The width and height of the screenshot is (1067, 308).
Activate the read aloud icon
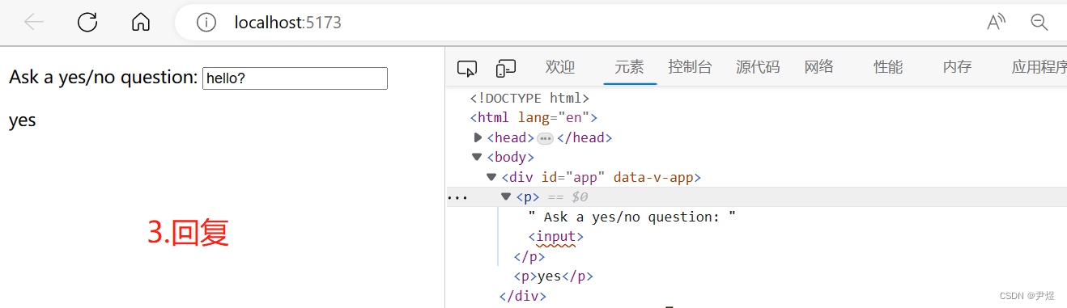(996, 23)
